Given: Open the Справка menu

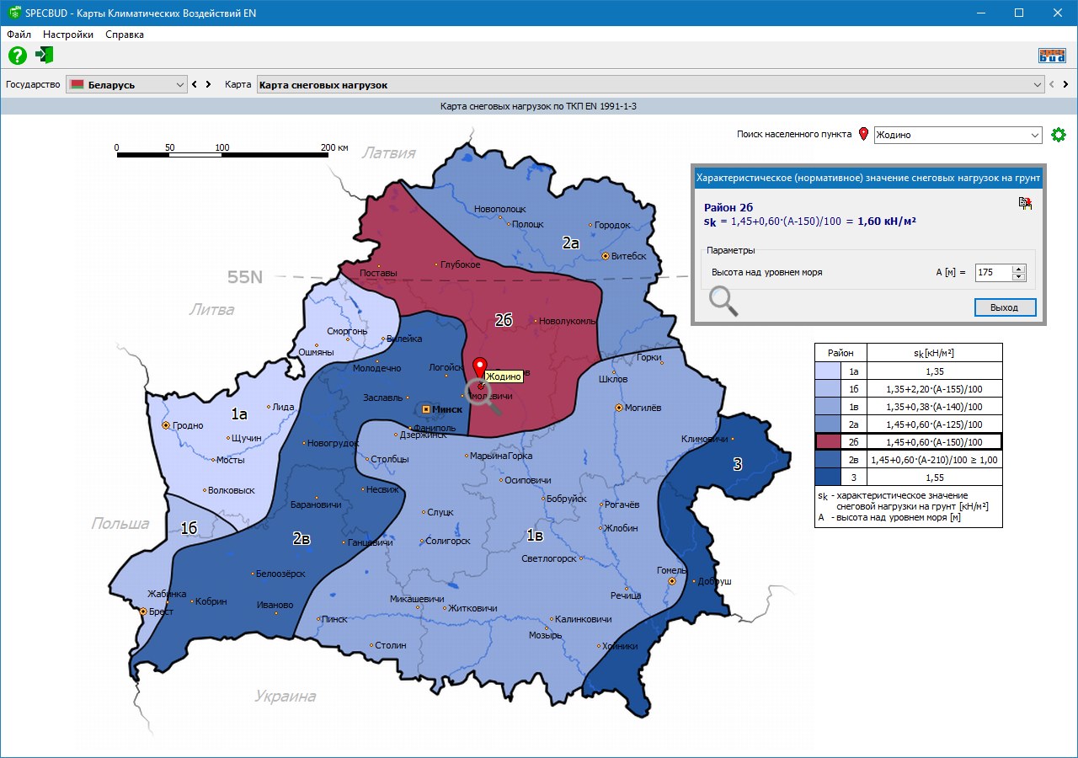Looking at the screenshot, I should (125, 35).
